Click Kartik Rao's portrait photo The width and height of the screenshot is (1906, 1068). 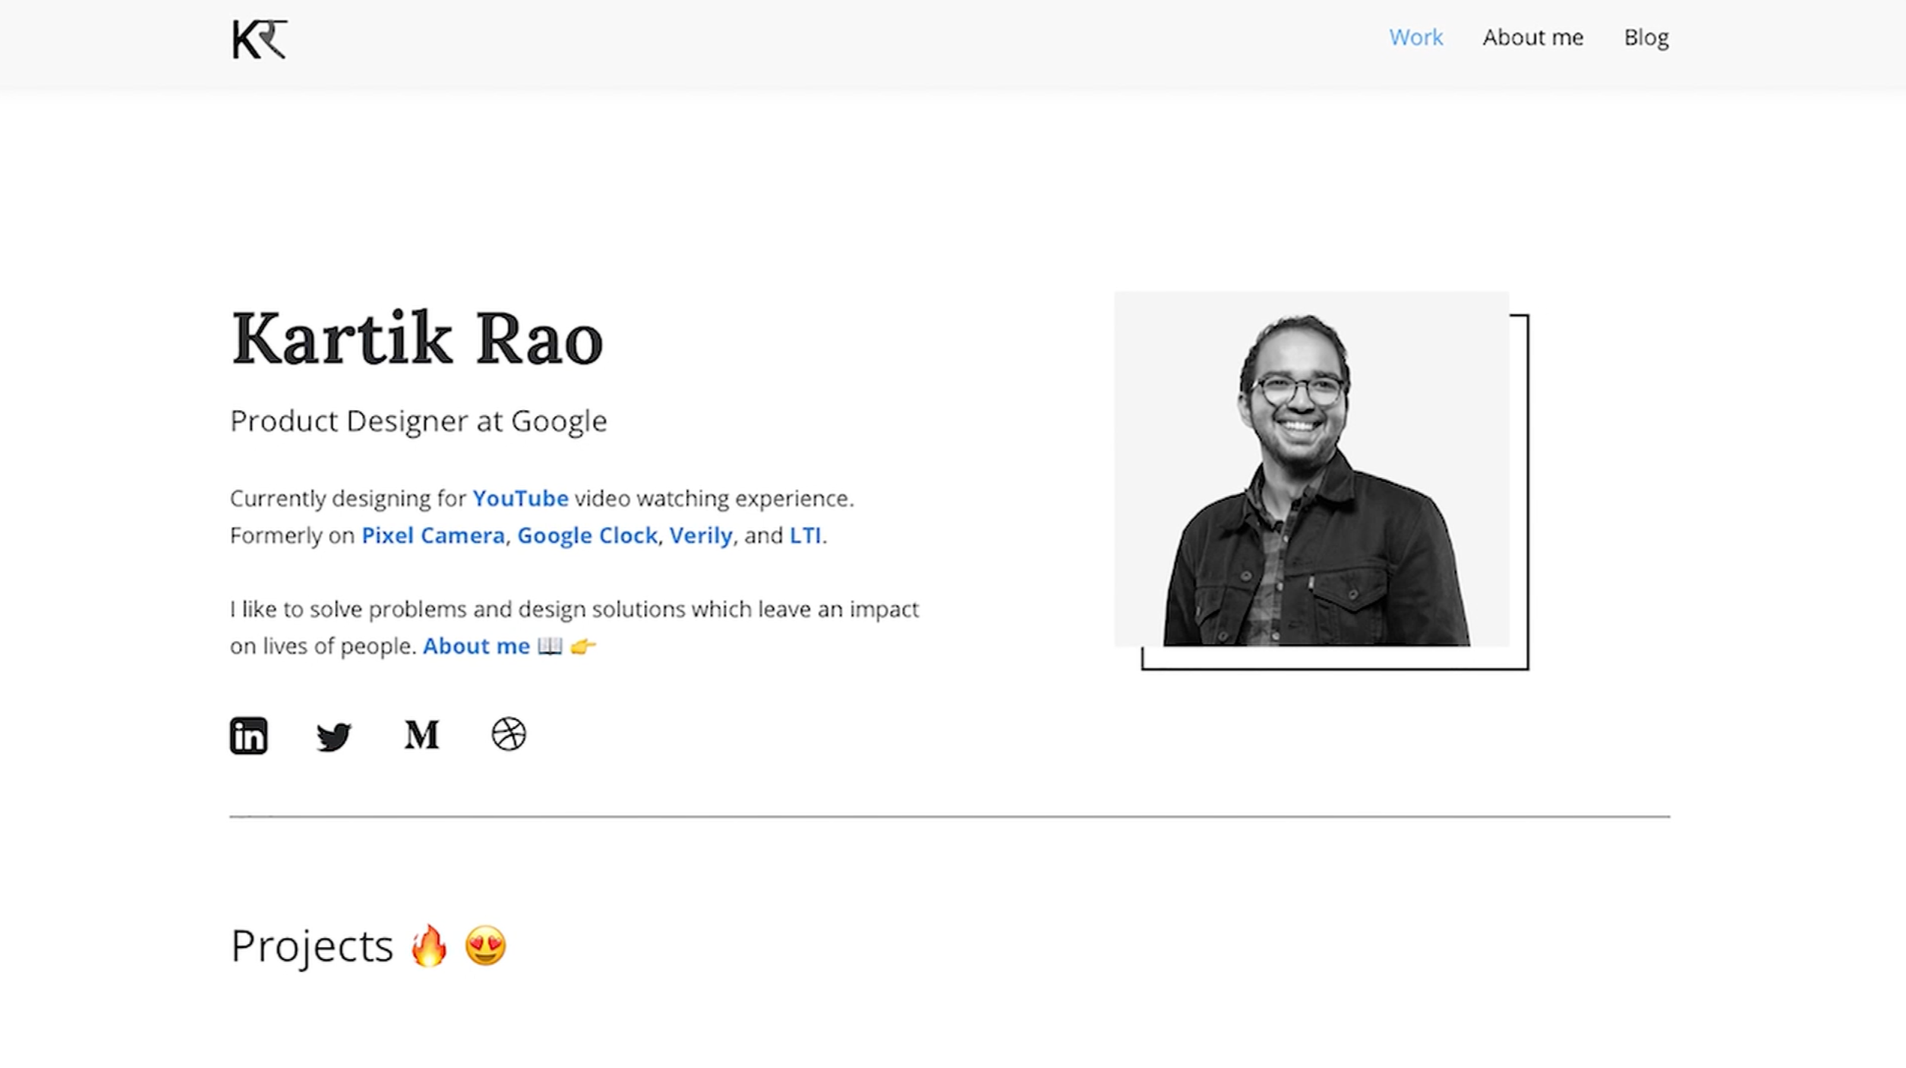point(1311,470)
